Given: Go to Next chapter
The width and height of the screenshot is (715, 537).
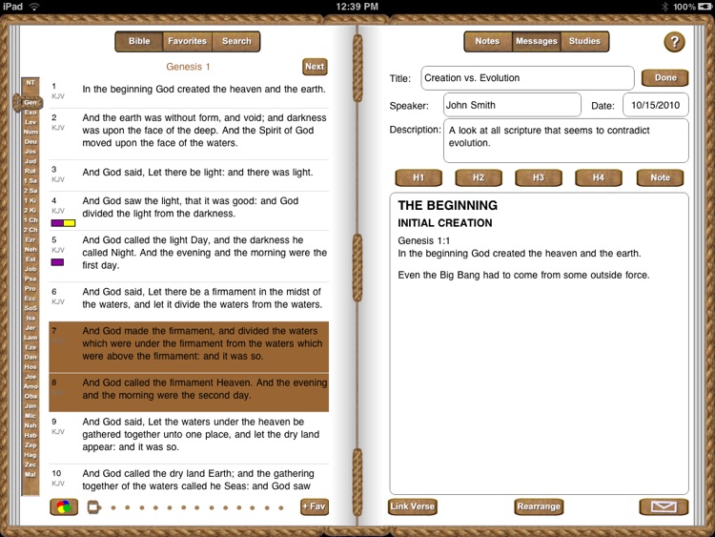Looking at the screenshot, I should click(x=315, y=67).
